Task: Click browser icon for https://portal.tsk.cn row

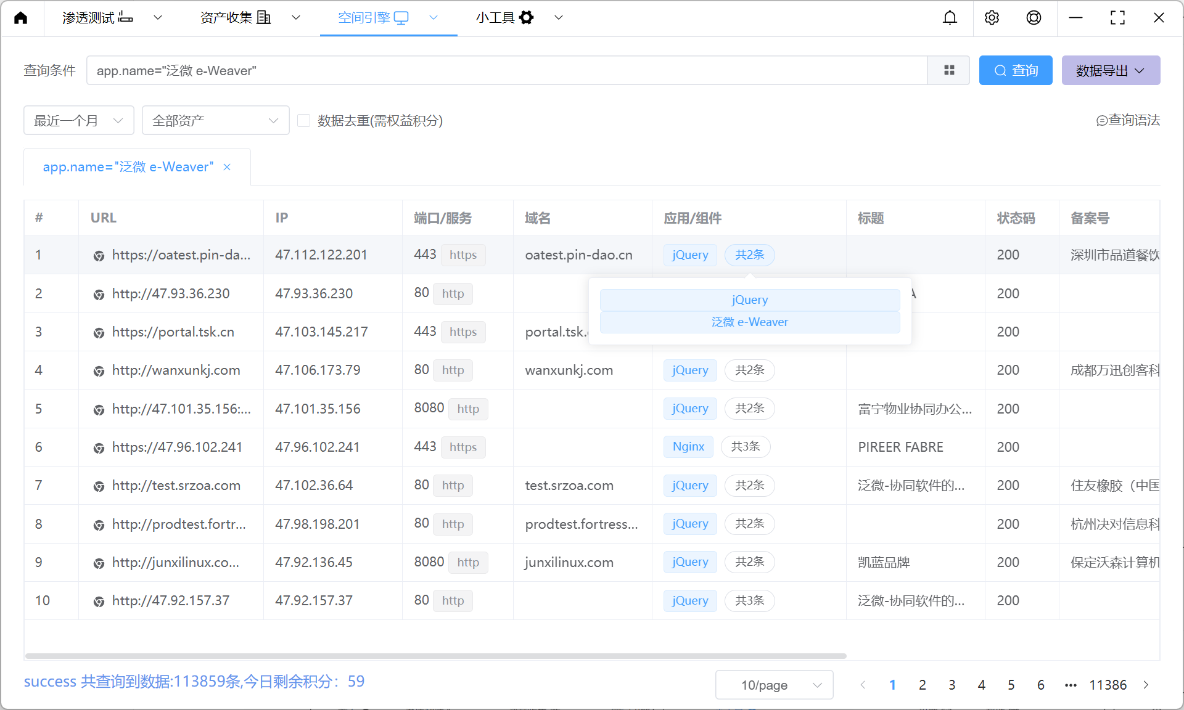Action: 99,333
